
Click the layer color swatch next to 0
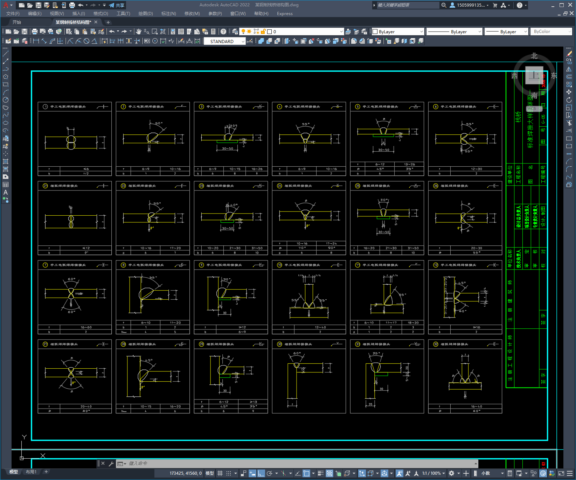click(x=270, y=32)
